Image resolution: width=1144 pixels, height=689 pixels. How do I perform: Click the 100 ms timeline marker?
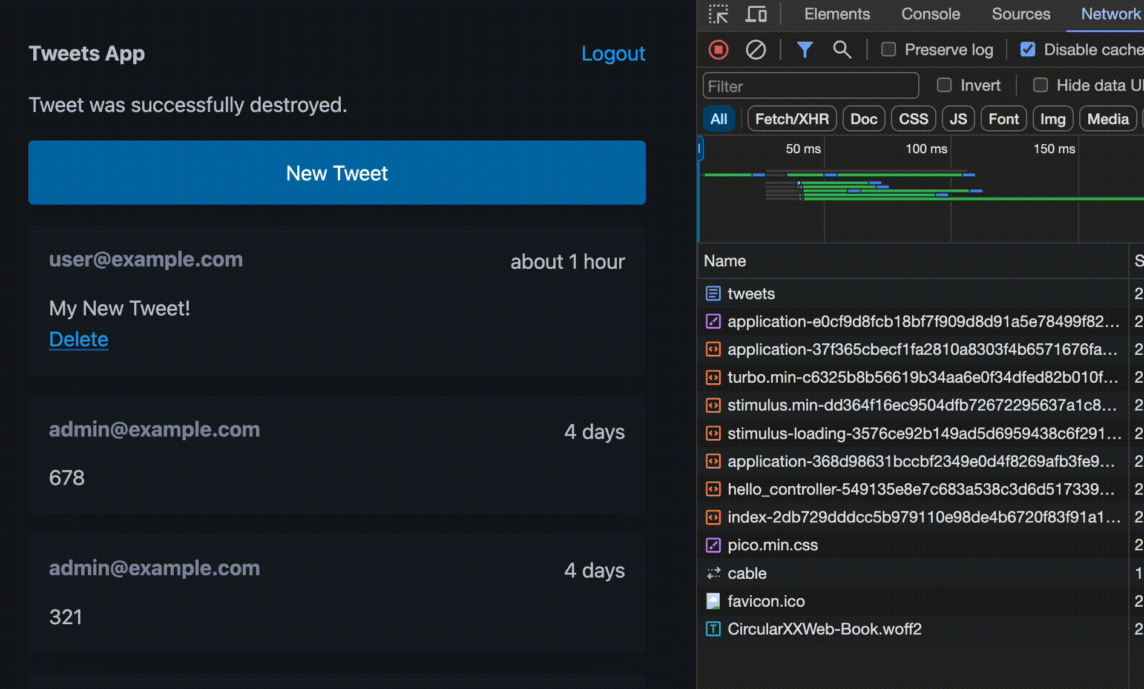coord(926,149)
